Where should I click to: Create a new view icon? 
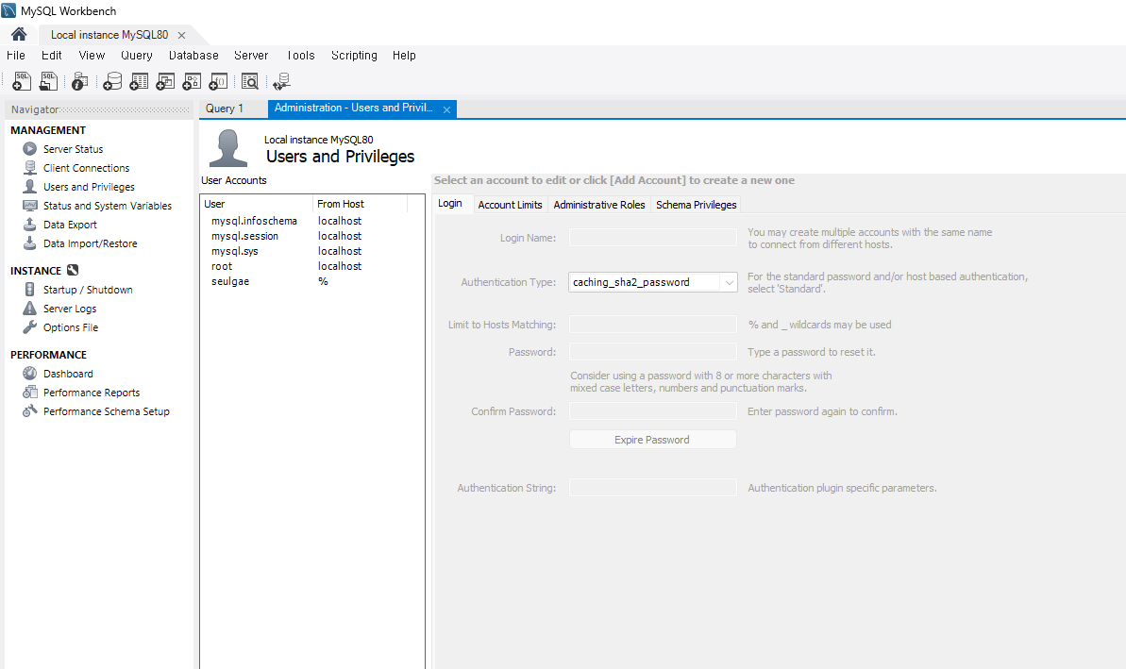pos(165,81)
